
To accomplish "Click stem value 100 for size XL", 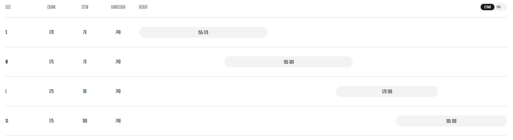I will coord(85,121).
